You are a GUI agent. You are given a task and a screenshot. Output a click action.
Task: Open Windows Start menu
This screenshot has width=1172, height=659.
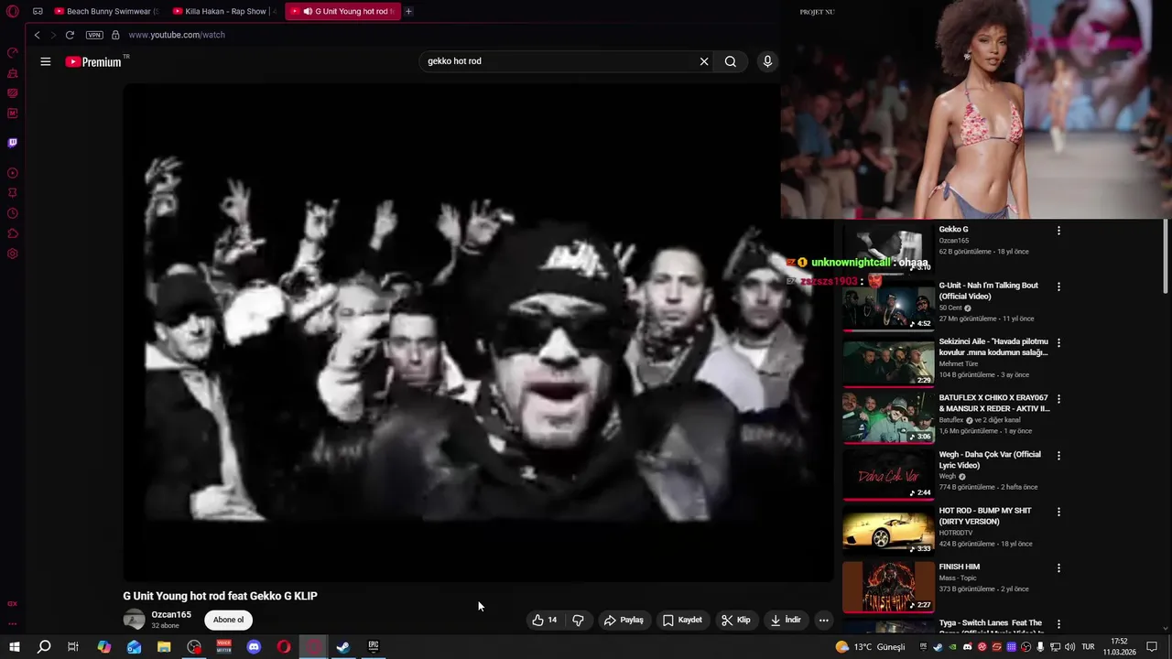(x=15, y=647)
